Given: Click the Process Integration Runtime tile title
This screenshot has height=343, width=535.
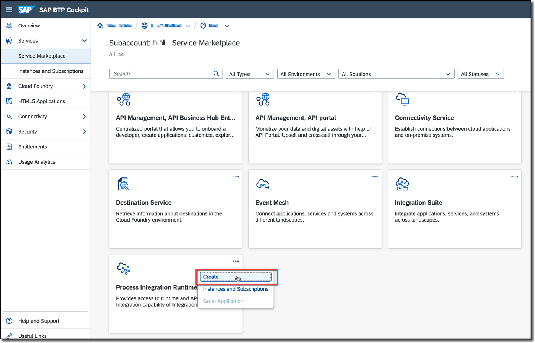Looking at the screenshot, I should [x=156, y=287].
